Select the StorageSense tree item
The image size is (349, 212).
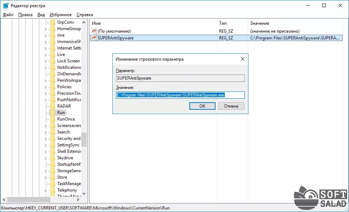pos(69,171)
